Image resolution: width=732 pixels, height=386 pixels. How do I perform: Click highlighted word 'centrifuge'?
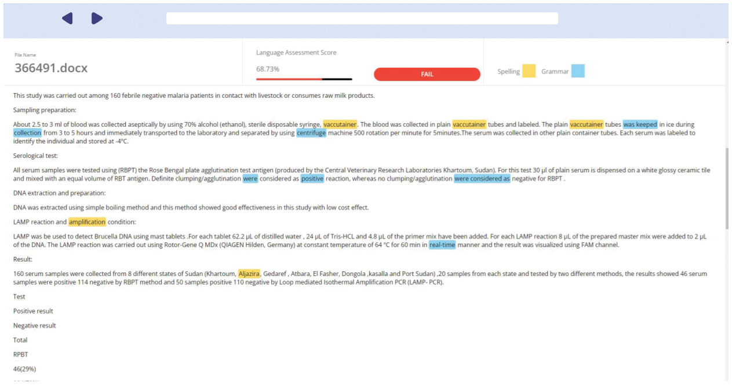coord(311,133)
